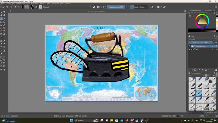
Task: Select the ellipse shape tool
Action: pyautogui.click(x=4, y=22)
